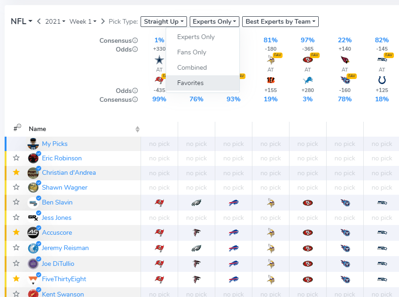Screen dimensions: 399x297
Task: Click My Picks avatar thumbnail
Action: [x=33, y=144]
